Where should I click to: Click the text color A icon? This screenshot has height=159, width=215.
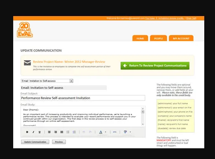click(x=101, y=132)
